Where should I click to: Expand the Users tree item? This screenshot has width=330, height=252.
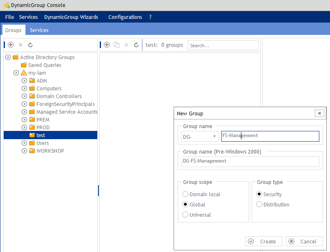point(24,143)
